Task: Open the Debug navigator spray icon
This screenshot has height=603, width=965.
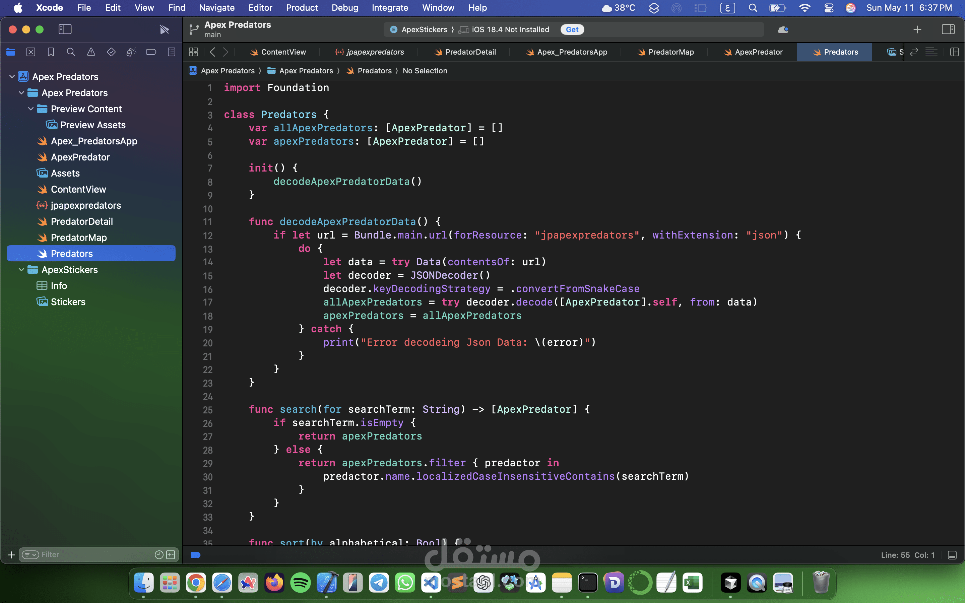Action: tap(131, 52)
